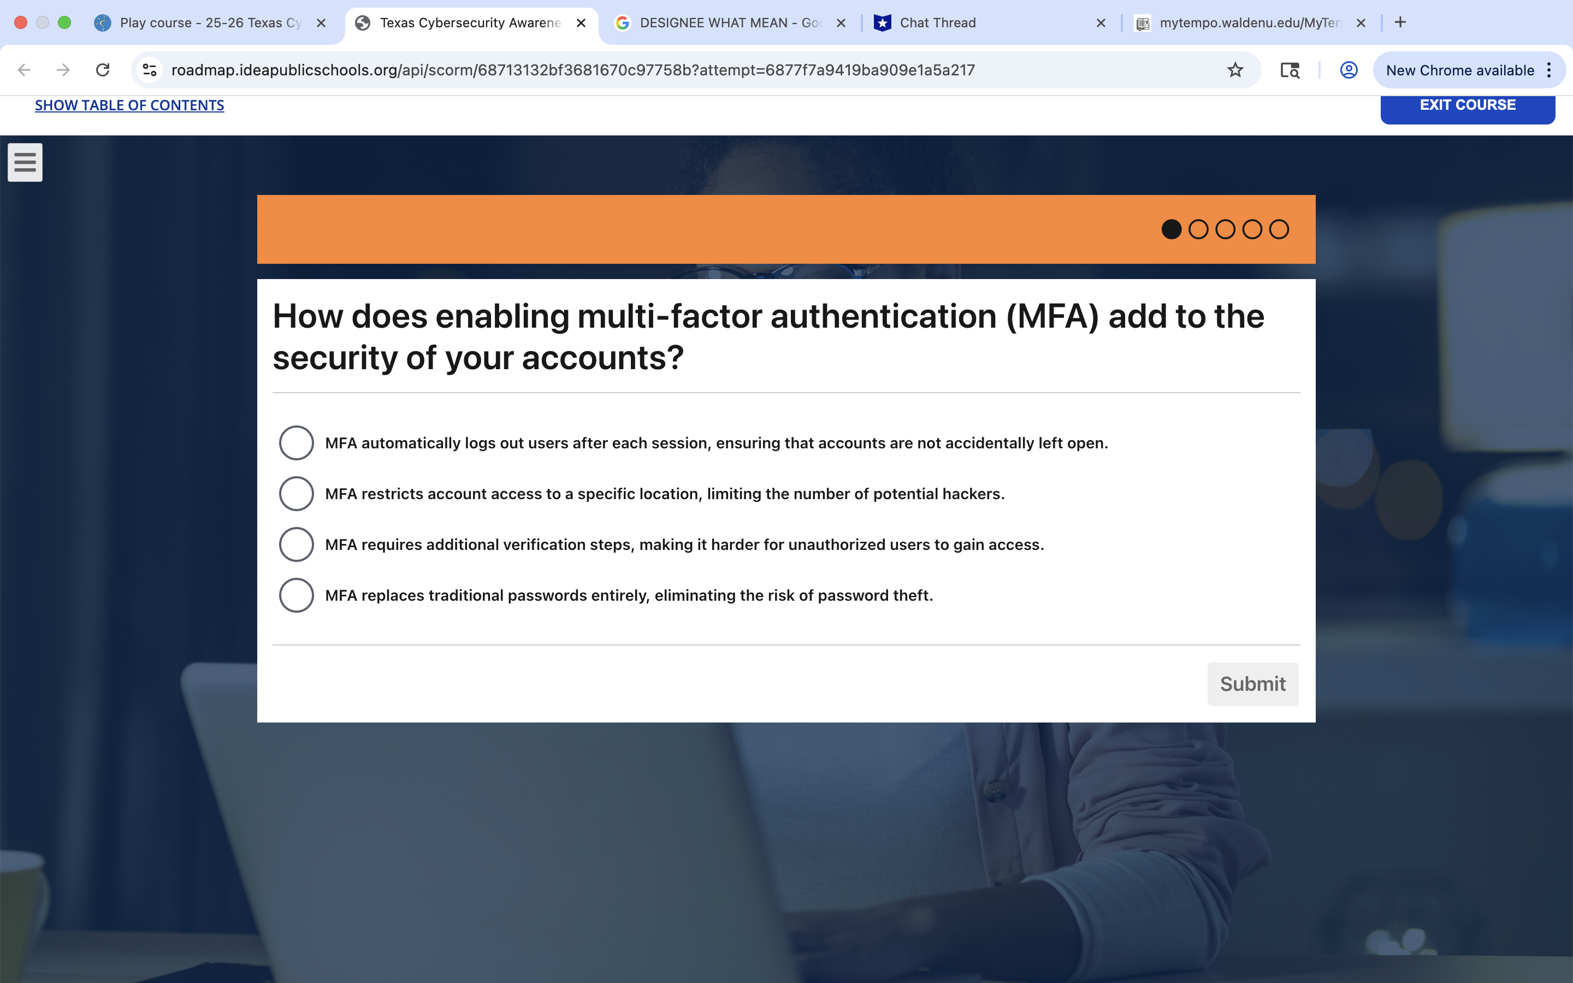
Task: Click the second question progress dot
Action: pos(1198,229)
